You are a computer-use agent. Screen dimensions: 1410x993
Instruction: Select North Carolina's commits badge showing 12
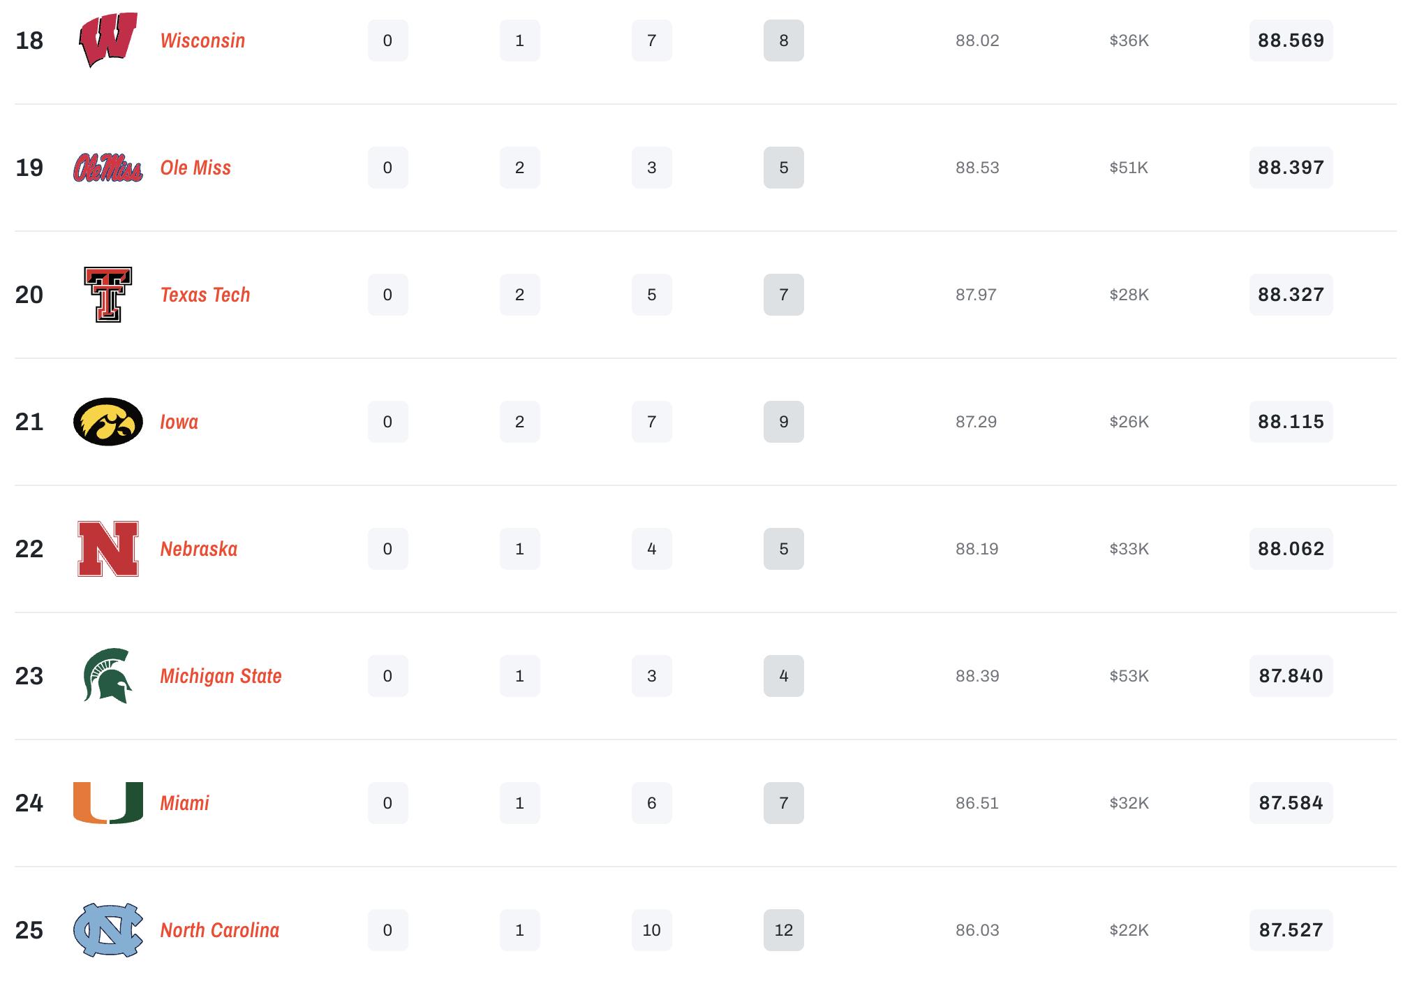coord(783,930)
